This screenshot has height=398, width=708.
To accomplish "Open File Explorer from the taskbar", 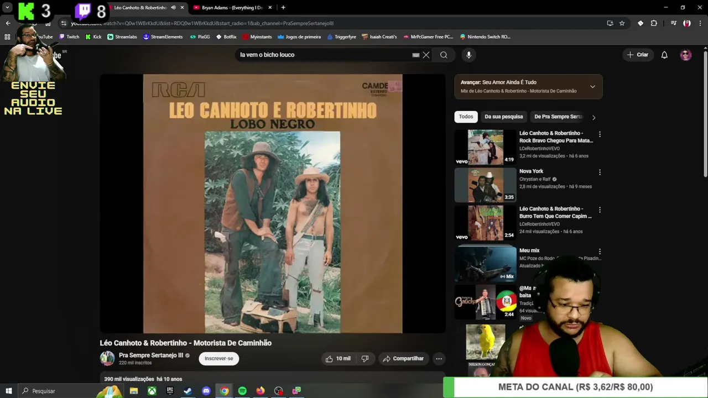I will pos(133,391).
